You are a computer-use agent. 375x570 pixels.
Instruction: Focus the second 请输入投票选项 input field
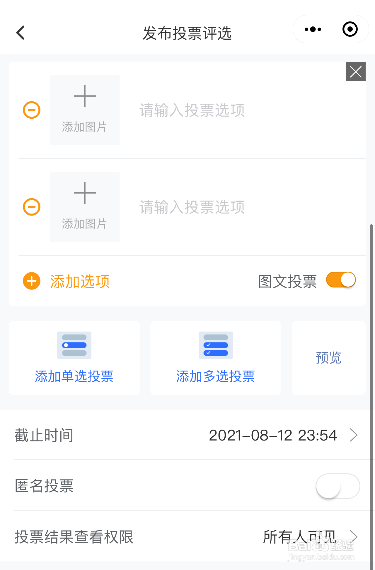(x=246, y=207)
